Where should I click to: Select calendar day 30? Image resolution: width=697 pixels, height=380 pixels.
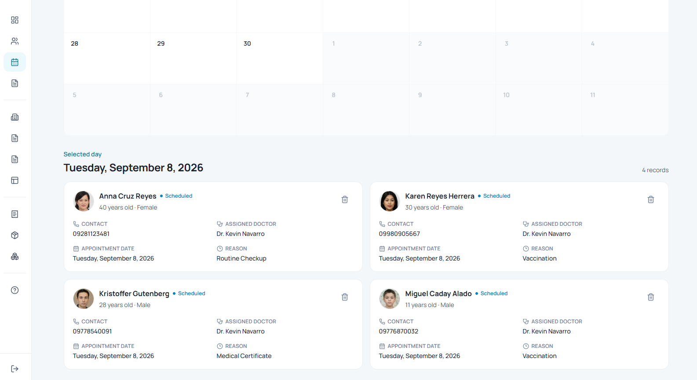tap(280, 58)
